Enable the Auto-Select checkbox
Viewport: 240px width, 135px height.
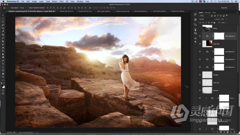pyautogui.click(x=10, y=8)
